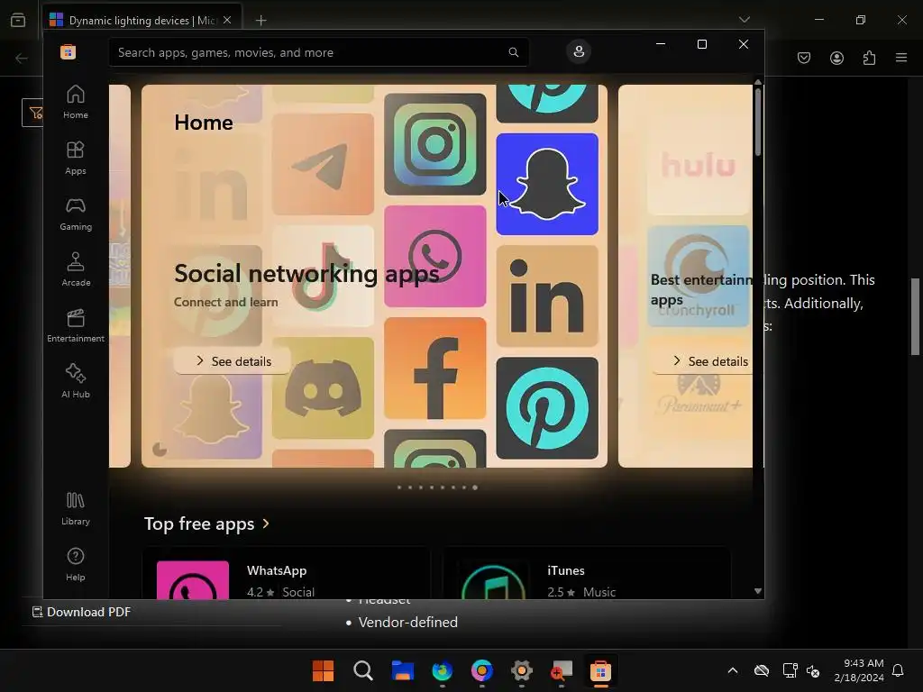Close the Dynamic lighting devices tab
Screen dimensions: 923x692
(227, 20)
